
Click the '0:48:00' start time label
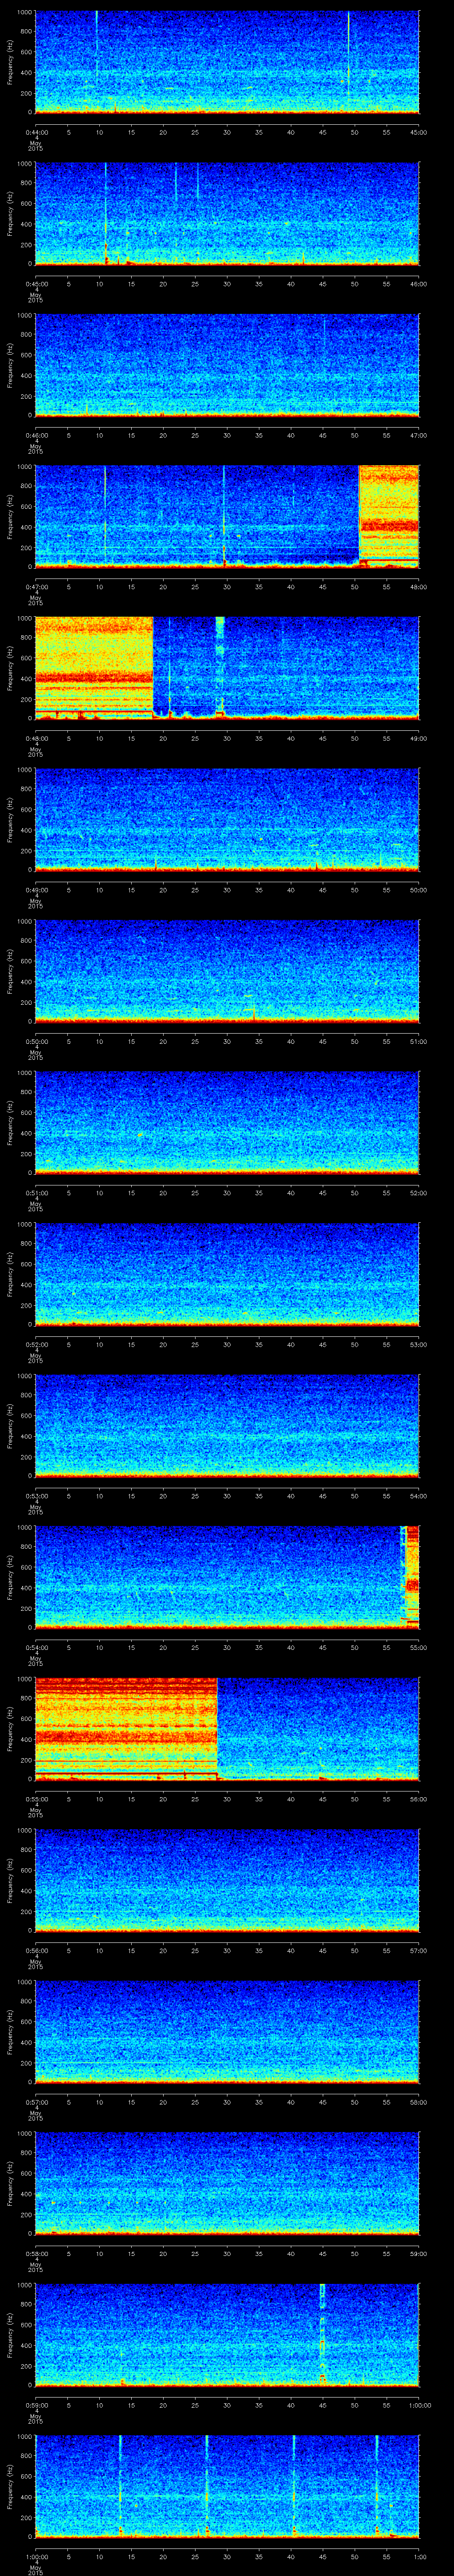tap(37, 738)
